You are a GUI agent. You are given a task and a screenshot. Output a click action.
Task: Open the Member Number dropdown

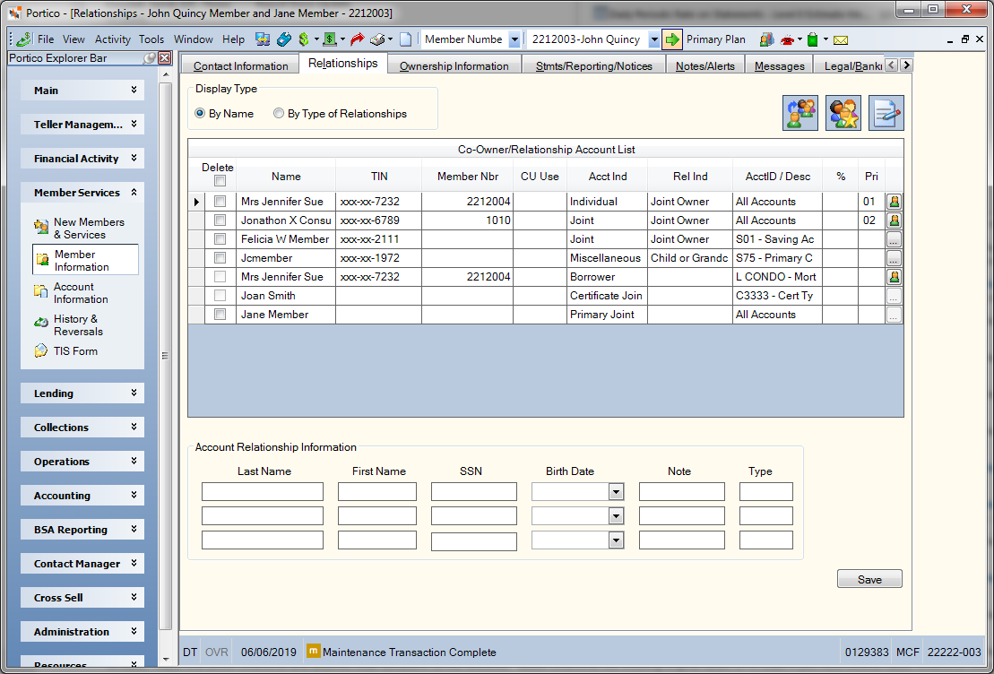pyautogui.click(x=514, y=39)
